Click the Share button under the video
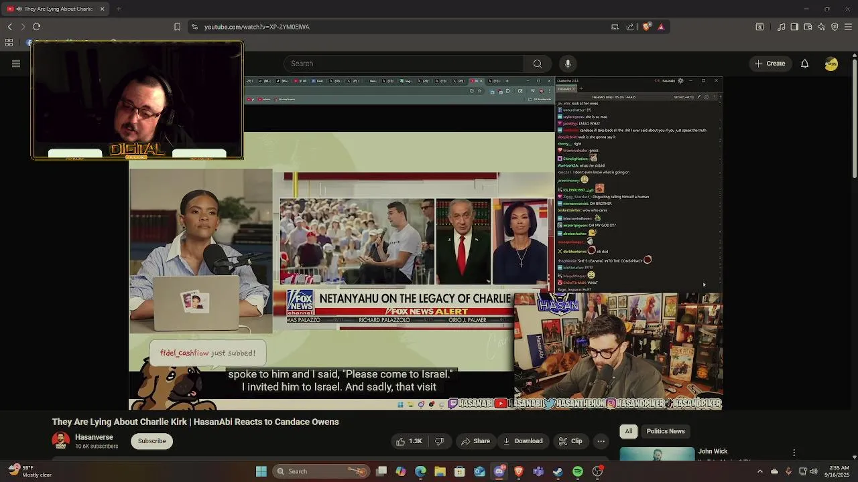The height and width of the screenshot is (482, 858). click(x=475, y=441)
